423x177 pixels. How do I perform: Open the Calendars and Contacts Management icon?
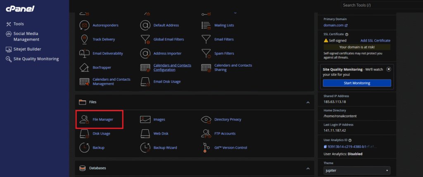84,82
